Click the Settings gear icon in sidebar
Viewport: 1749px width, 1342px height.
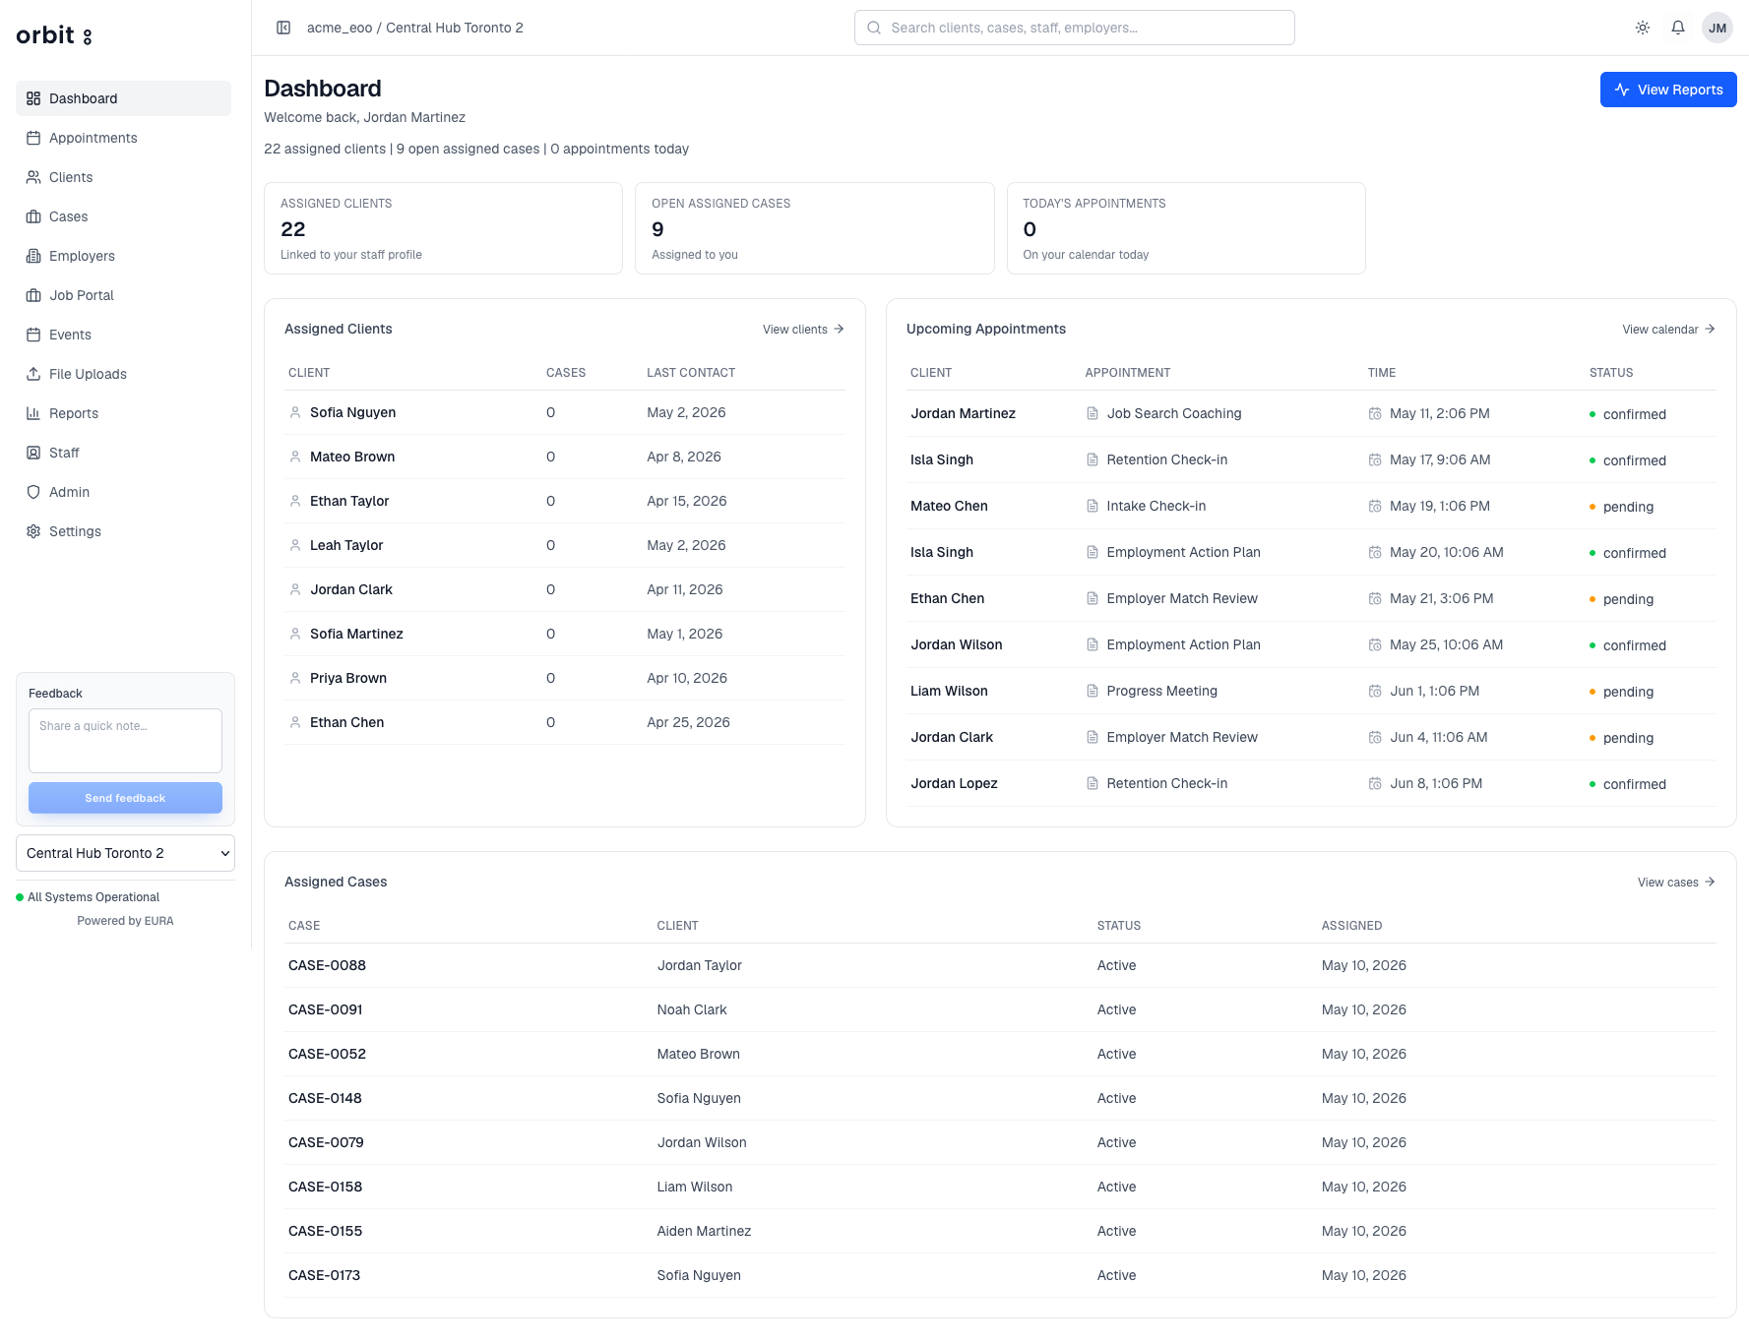33,531
